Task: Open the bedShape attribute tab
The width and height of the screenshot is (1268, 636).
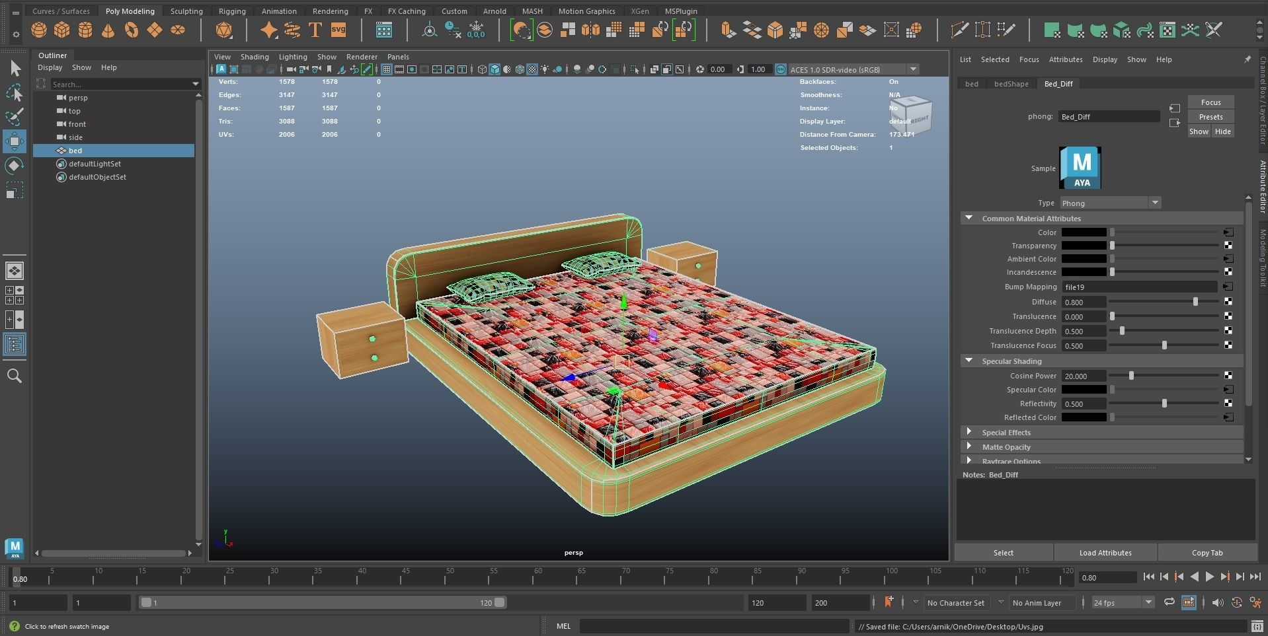Action: 1011,84
